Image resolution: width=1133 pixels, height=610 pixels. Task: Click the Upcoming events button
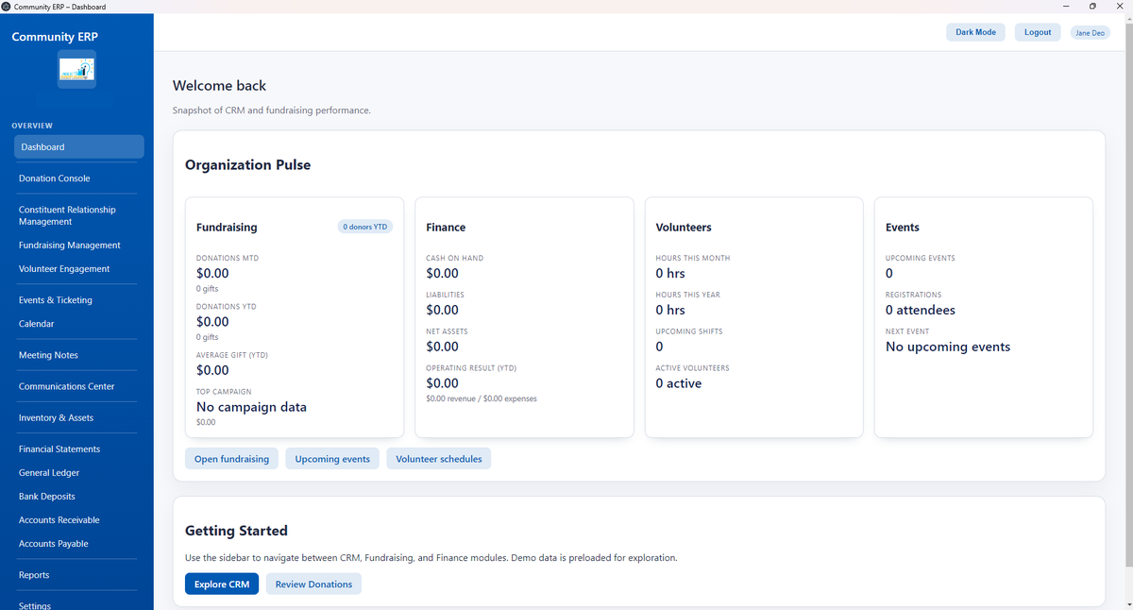coord(332,459)
